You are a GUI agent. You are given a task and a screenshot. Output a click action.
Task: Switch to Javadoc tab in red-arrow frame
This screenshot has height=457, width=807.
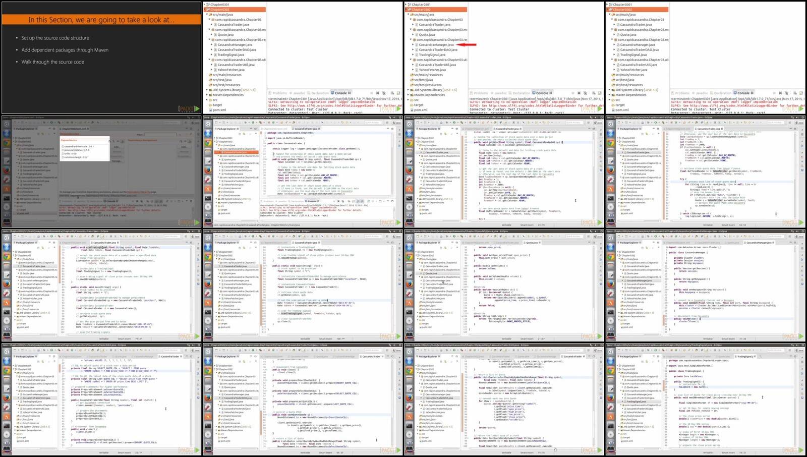(x=499, y=93)
